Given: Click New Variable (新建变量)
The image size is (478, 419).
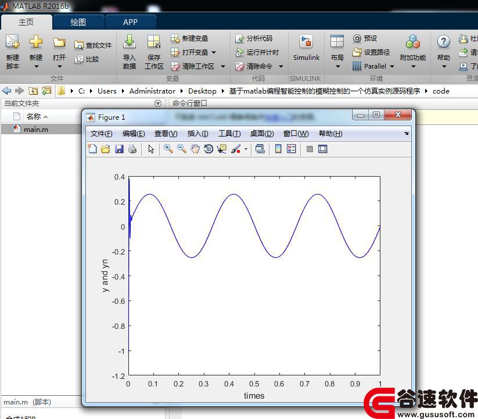Looking at the screenshot, I should [189, 38].
